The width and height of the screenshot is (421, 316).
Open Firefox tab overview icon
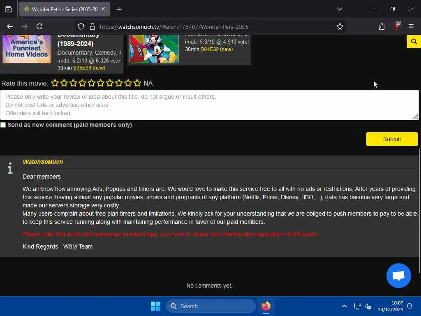tap(8, 9)
